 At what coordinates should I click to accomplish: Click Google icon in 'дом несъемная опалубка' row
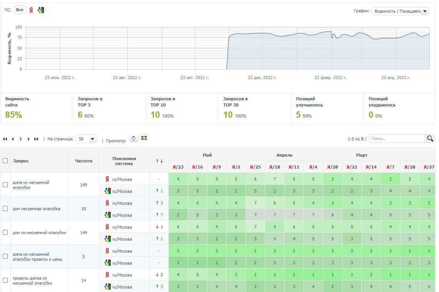[x=107, y=215]
